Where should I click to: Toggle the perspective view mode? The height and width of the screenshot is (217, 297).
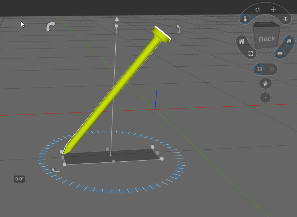(289, 41)
